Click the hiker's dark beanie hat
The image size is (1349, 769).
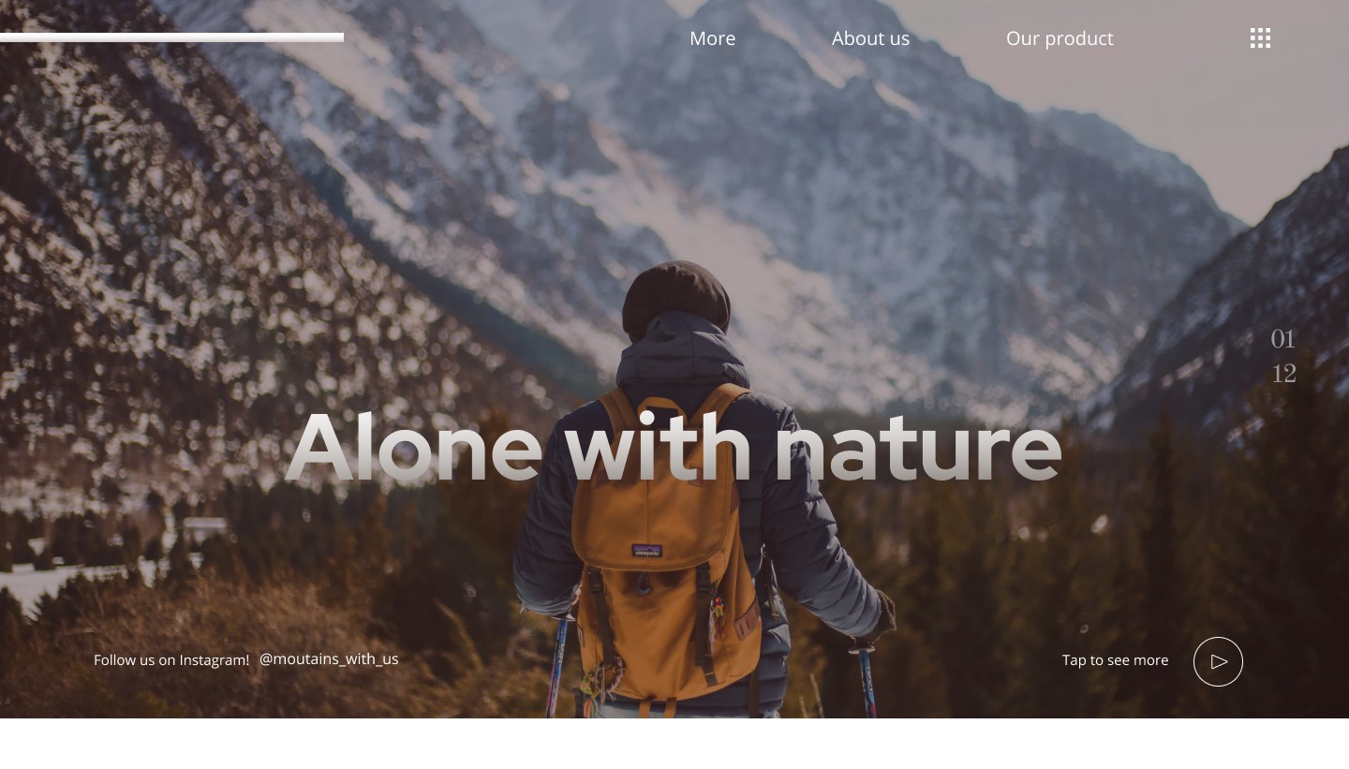click(x=675, y=295)
